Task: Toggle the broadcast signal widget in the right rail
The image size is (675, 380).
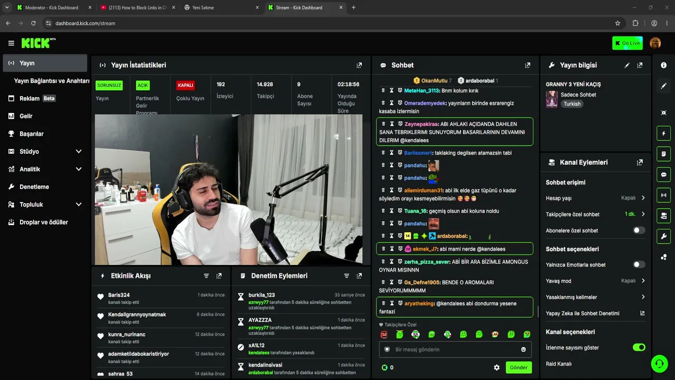Action: click(663, 195)
